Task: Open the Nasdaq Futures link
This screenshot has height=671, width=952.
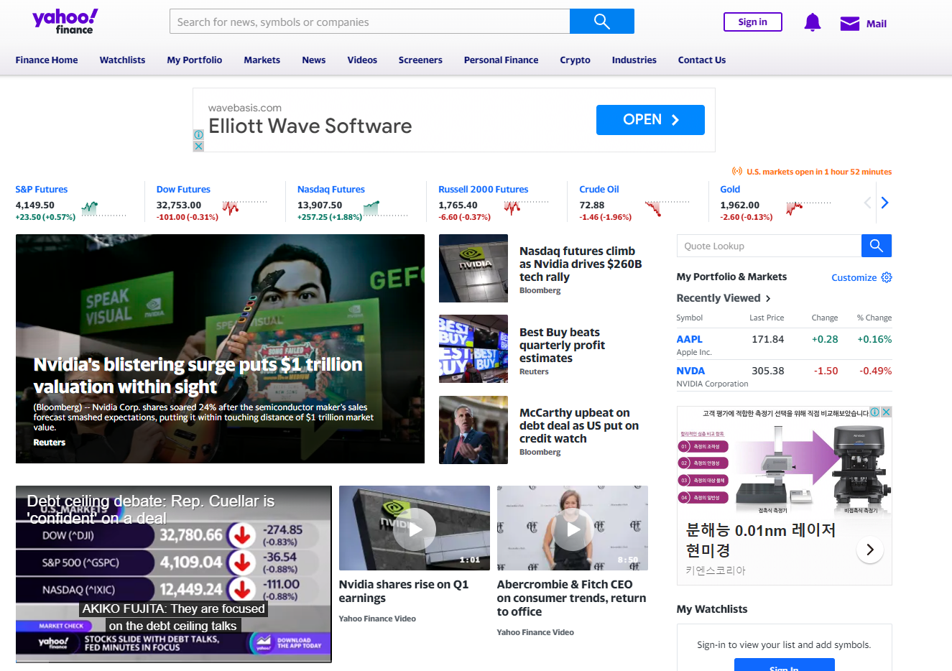Action: click(331, 189)
